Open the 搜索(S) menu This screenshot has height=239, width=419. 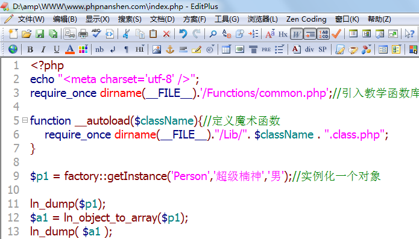(130, 19)
